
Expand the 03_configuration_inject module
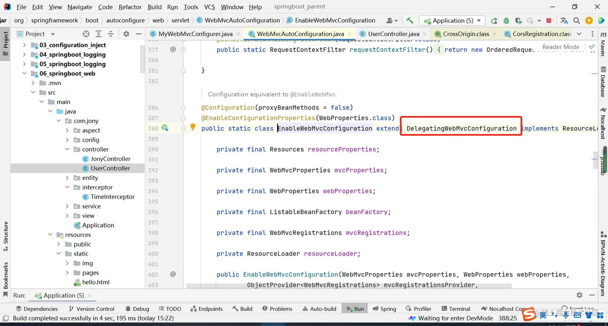click(x=24, y=45)
